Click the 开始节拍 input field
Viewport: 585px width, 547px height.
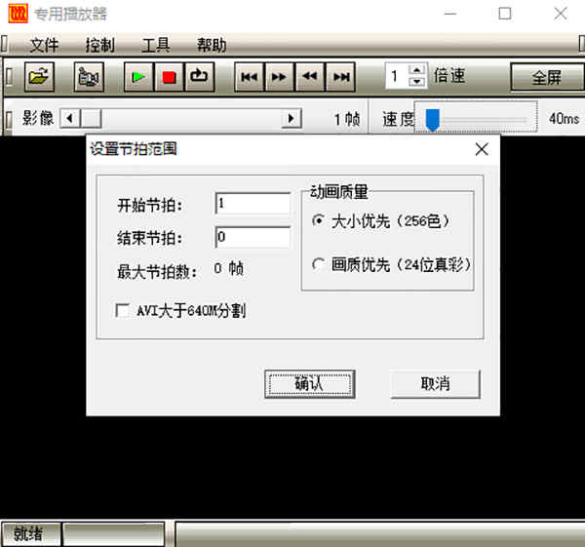coord(253,204)
